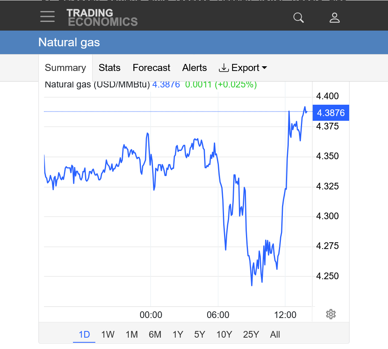This screenshot has height=349, width=388.
Task: Open chart settings gear icon
Action: (x=331, y=314)
